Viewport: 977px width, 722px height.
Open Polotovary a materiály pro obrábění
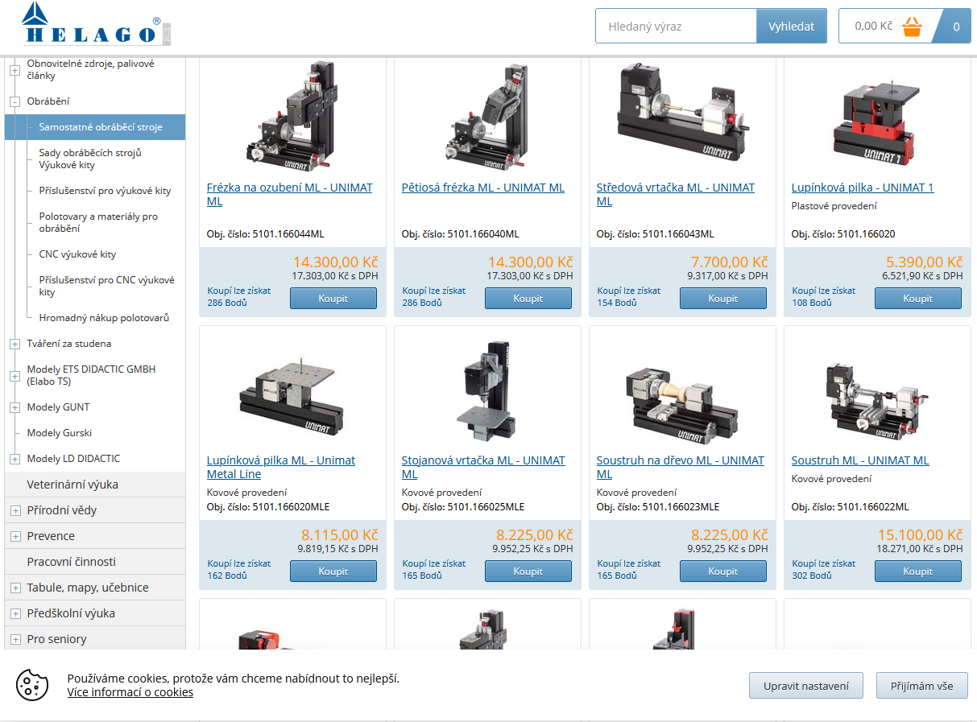(98, 222)
